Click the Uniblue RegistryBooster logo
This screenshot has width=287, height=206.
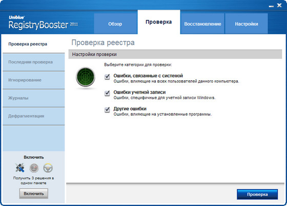43,23
